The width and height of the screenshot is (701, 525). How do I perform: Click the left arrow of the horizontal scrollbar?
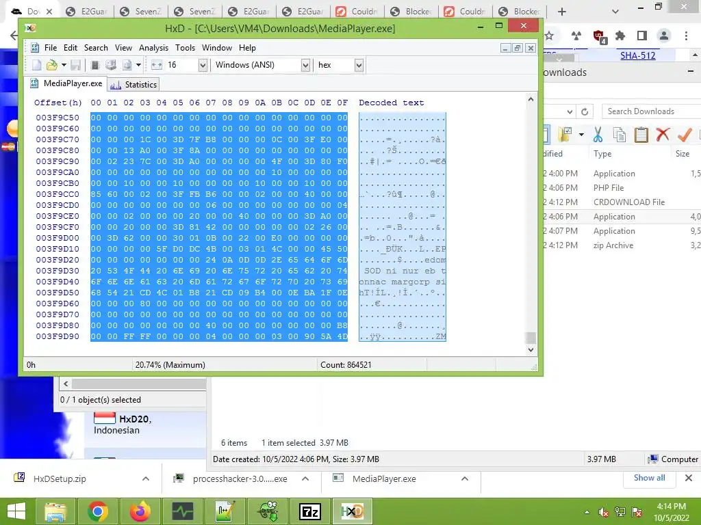tap(66, 384)
